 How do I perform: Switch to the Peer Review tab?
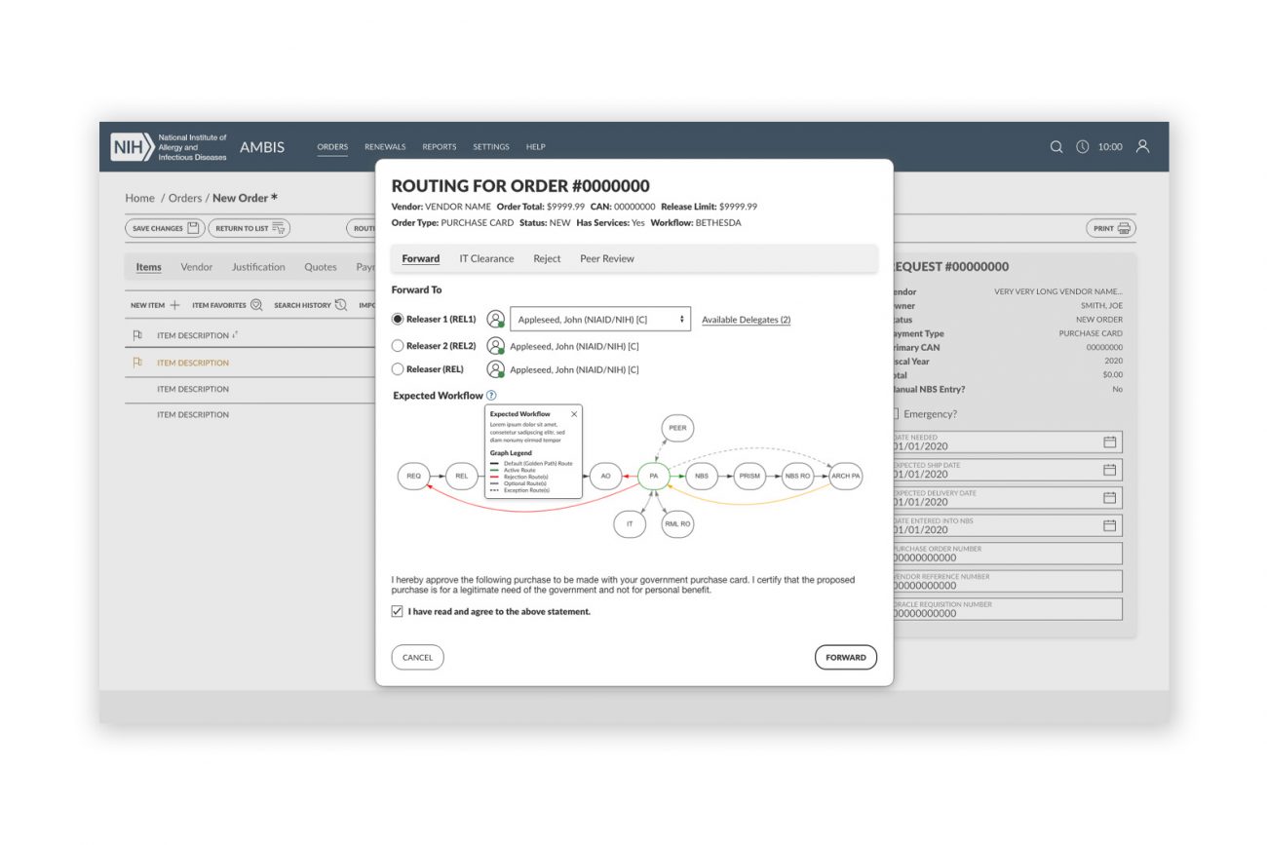606,259
